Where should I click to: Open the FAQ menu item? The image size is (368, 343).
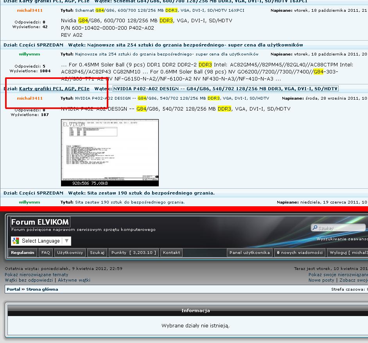click(45, 252)
